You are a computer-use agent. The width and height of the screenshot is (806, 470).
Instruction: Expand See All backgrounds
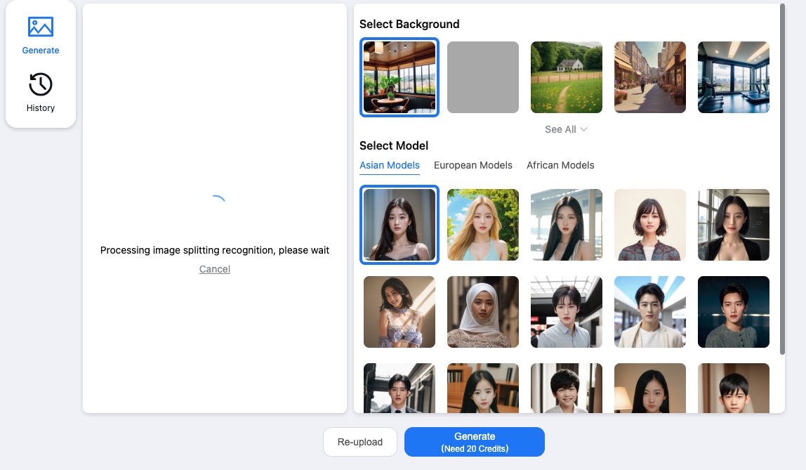pyautogui.click(x=566, y=129)
